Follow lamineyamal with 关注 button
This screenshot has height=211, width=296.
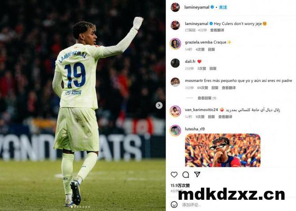click(x=223, y=7)
